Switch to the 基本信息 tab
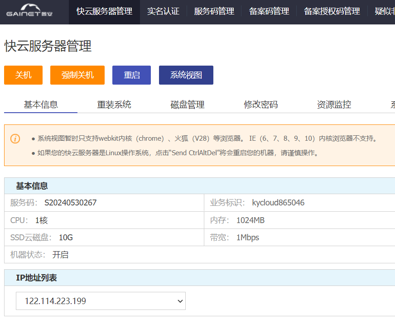The width and height of the screenshot is (395, 319). 41,105
